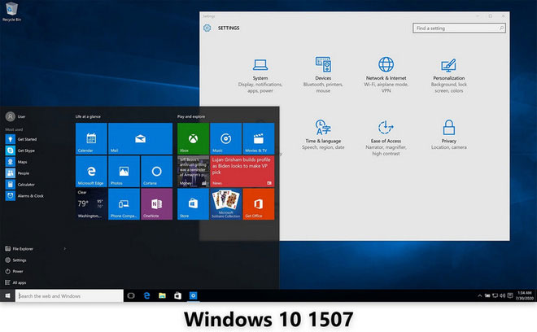The image size is (537, 332).
Task: Open the red News tile
Action: [242, 172]
